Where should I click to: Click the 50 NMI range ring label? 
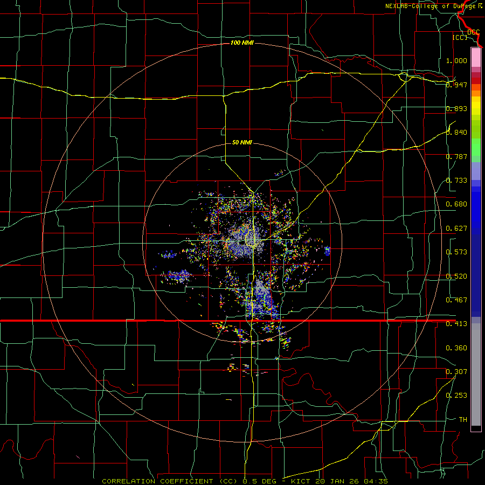[x=242, y=142]
